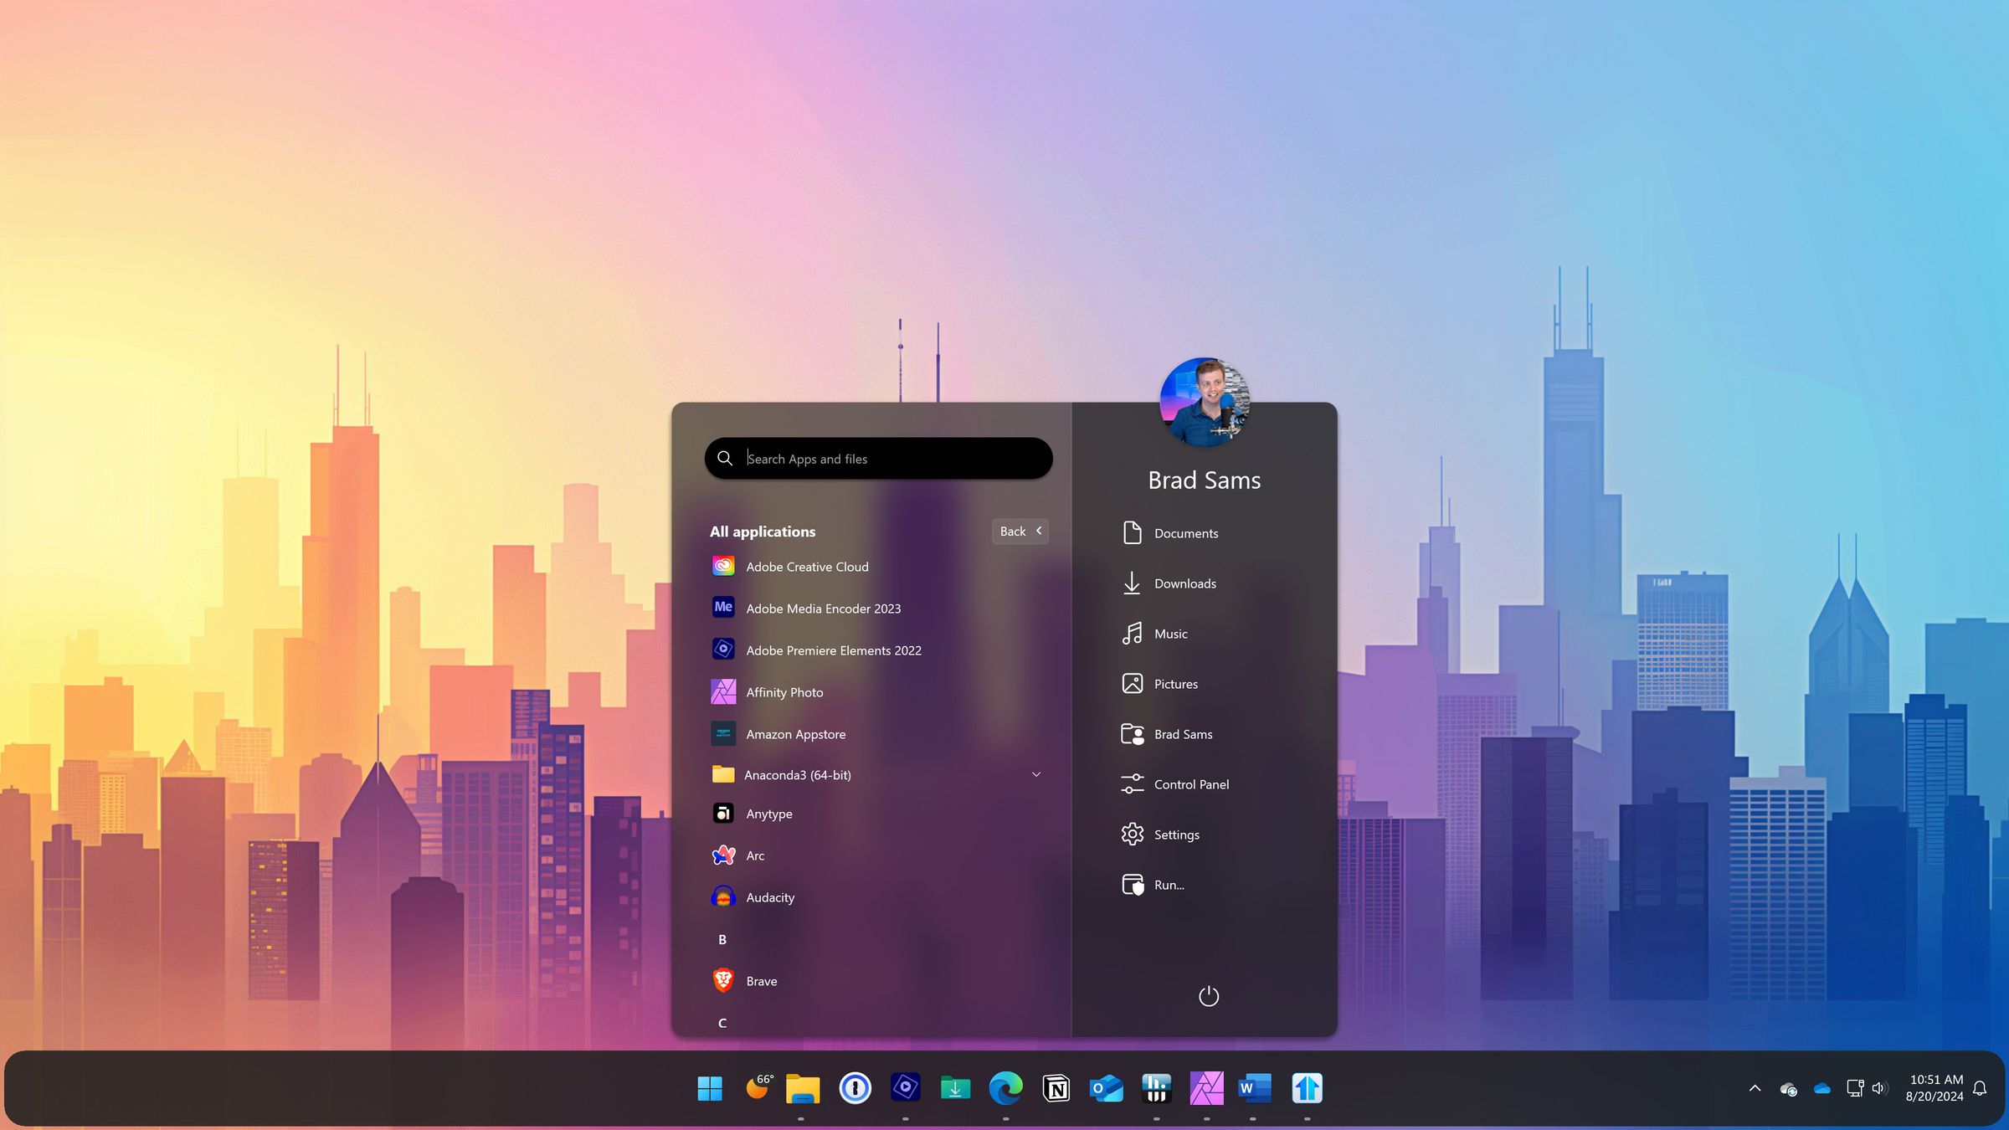Launch Anytype
This screenshot has height=1130, width=2009.
click(x=877, y=814)
